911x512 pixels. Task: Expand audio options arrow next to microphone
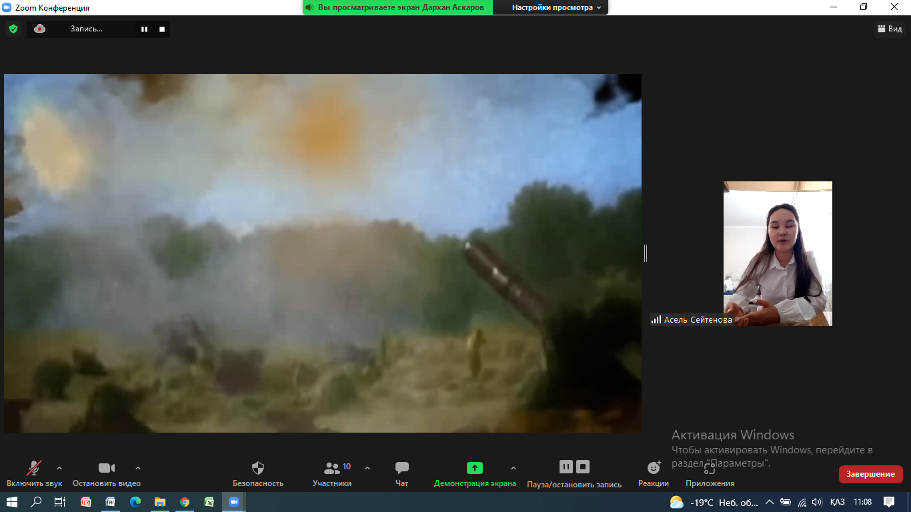pyautogui.click(x=59, y=468)
